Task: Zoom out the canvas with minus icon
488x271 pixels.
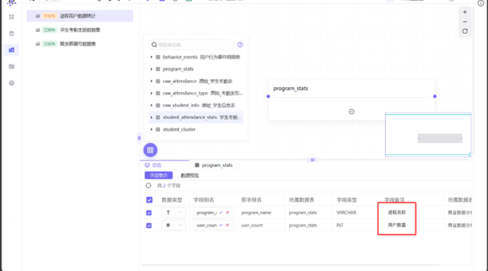Action: [465, 22]
